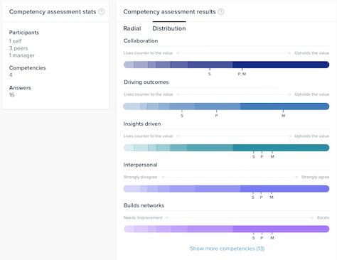Click the Collaboration competency heading
Screen dimensions: 337x260
[141, 40]
